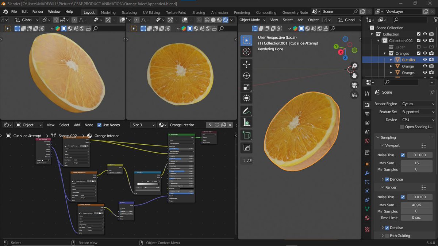
Task: Duplicate the Orange Interior material with the copy icon
Action: point(223,125)
